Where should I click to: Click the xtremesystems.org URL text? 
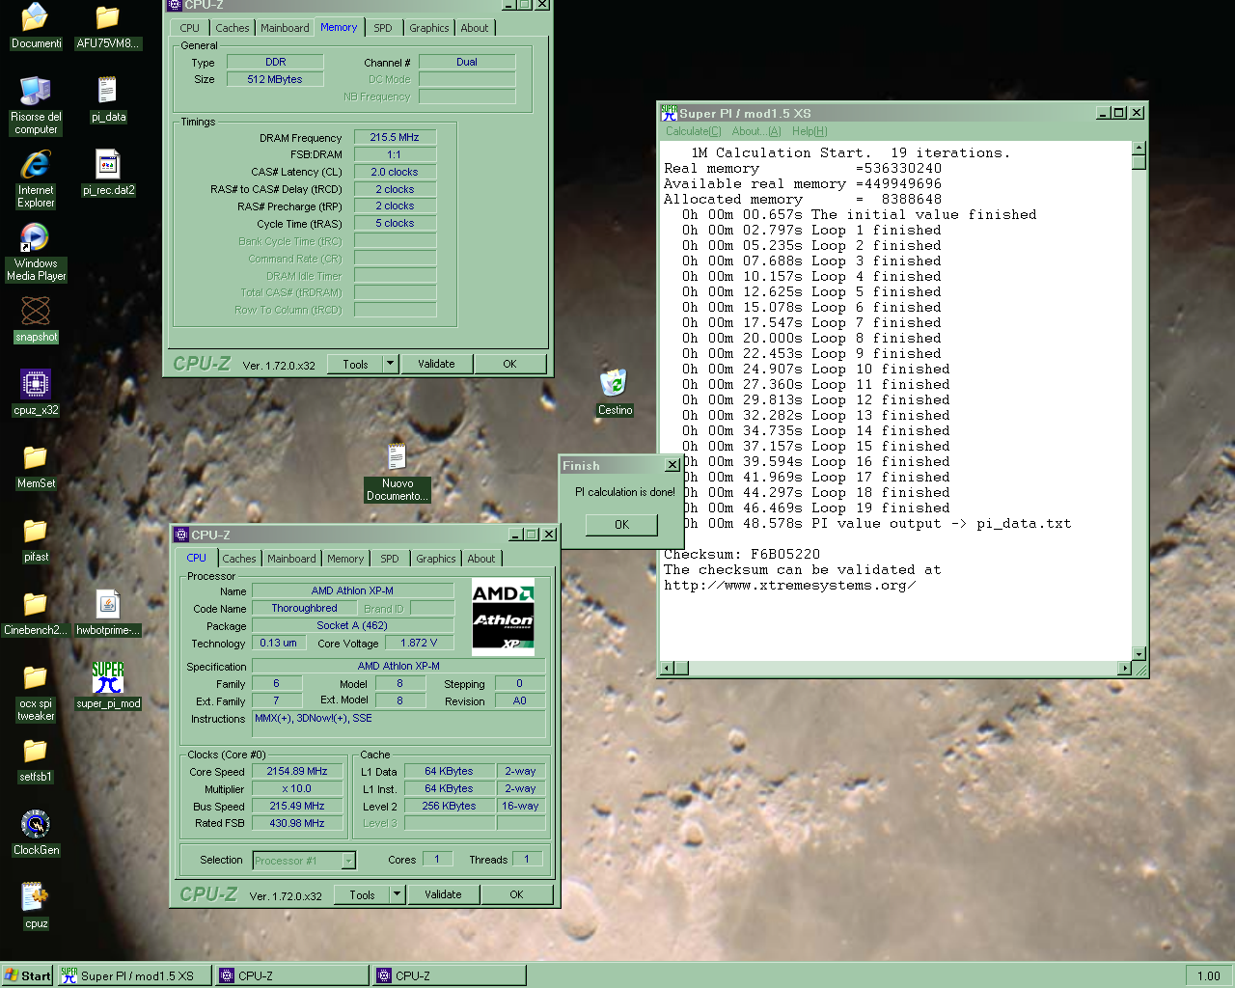click(x=789, y=585)
